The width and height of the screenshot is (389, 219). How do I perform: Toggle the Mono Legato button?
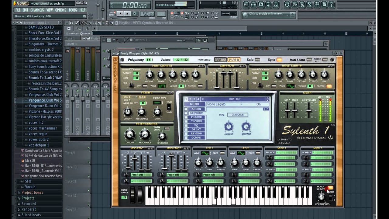pyautogui.click(x=330, y=188)
